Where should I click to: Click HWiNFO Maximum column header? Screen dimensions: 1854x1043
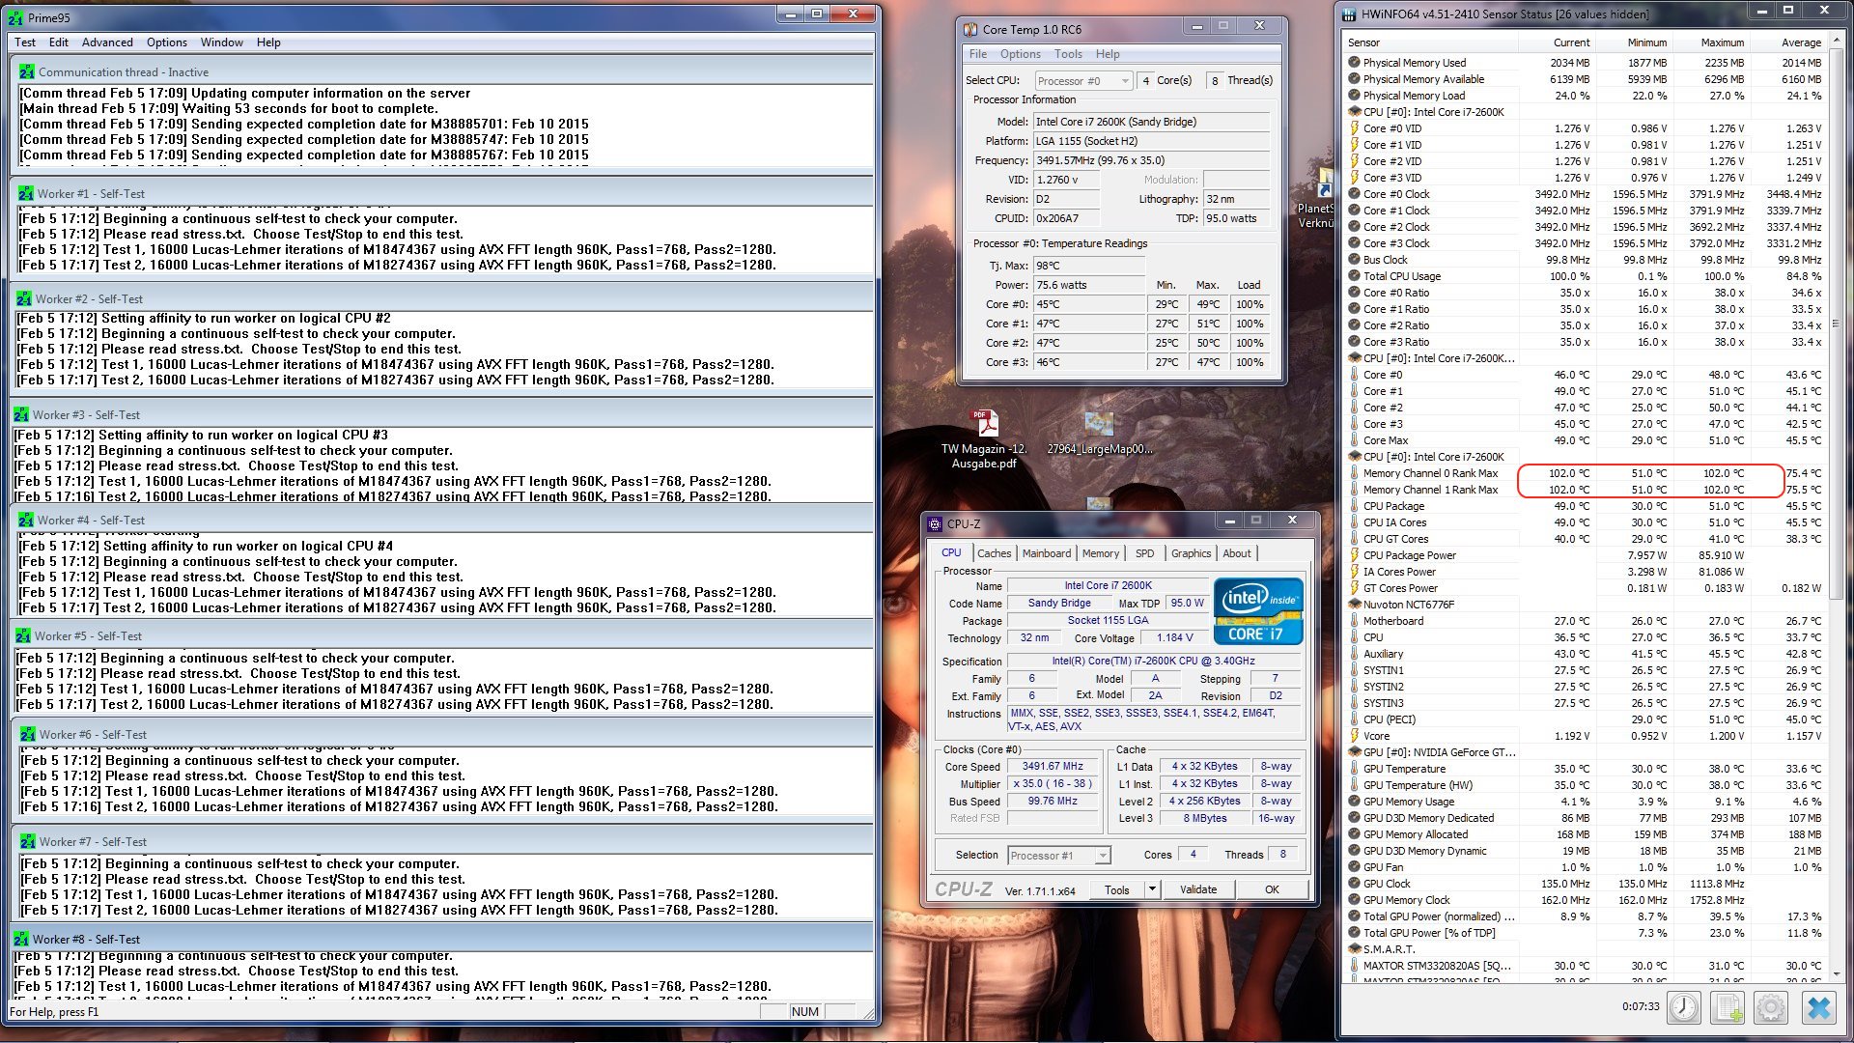point(1711,42)
